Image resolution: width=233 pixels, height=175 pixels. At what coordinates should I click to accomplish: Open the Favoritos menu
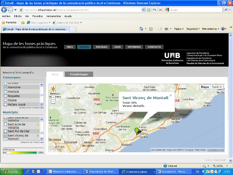click(x=37, y=16)
